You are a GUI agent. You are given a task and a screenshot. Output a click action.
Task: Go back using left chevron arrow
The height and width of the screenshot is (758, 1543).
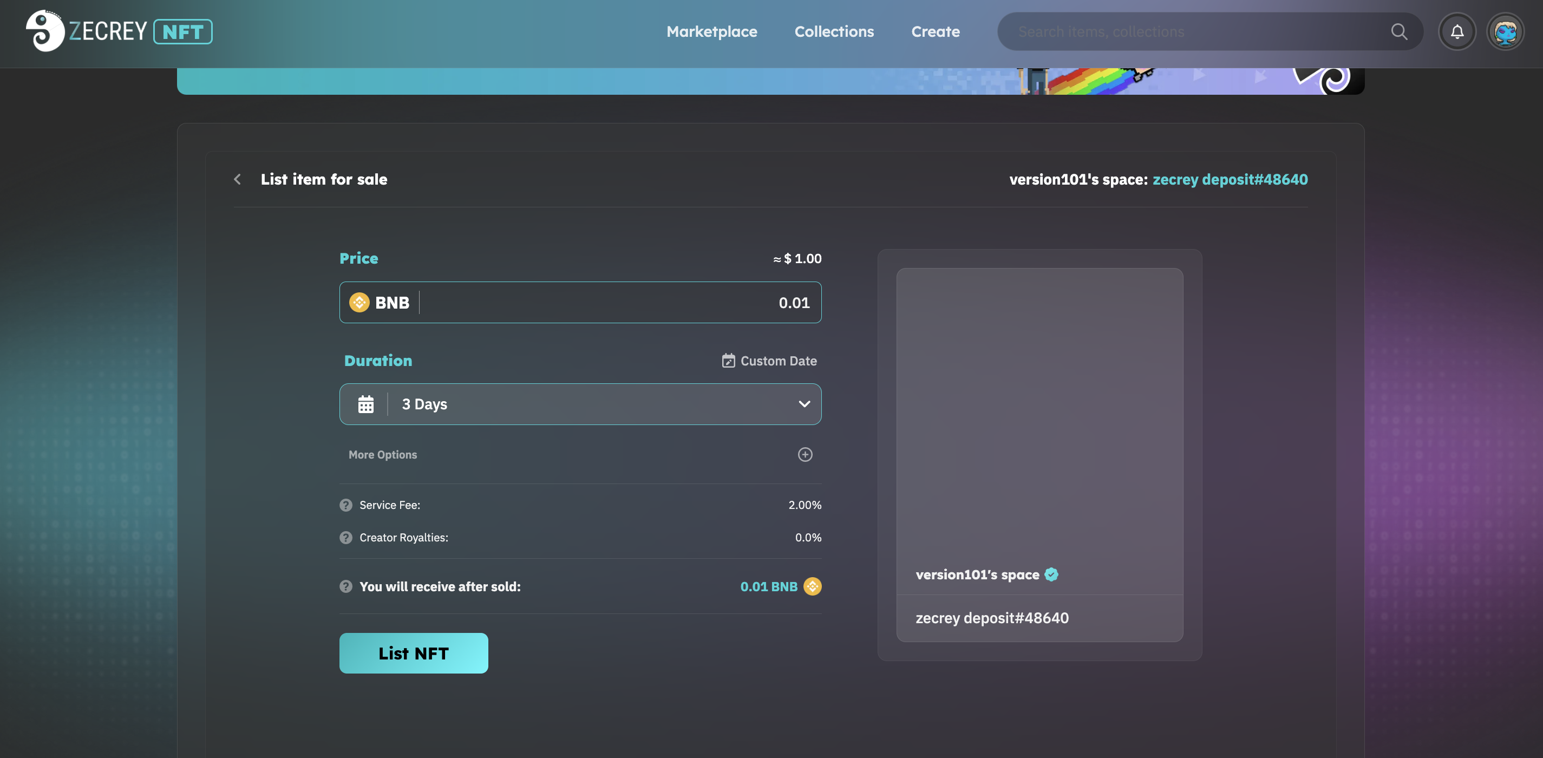click(238, 179)
